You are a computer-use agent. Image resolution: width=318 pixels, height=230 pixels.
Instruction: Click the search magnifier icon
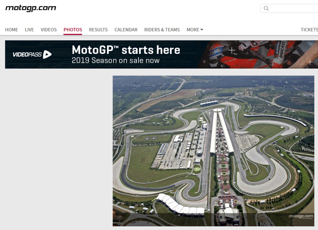click(266, 8)
